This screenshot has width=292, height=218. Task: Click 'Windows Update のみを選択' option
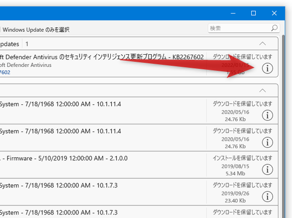(36, 30)
